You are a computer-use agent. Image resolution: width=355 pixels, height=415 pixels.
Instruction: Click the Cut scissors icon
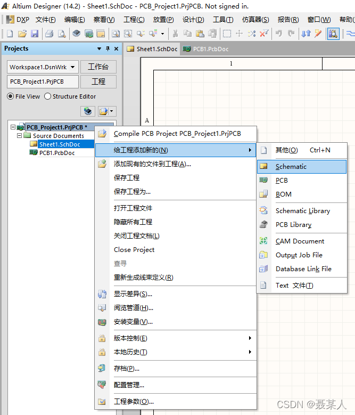(175, 34)
